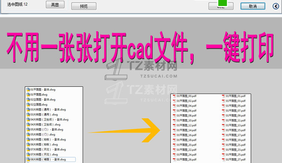Image resolution: width=282 pixels, height=163 pixels.
Task: Select file 04大样图(卫生间) - 副本.dwg
Action: click(47, 119)
